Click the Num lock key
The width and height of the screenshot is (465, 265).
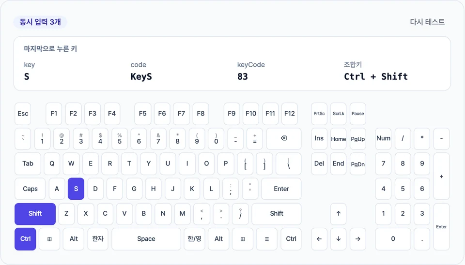384,139
